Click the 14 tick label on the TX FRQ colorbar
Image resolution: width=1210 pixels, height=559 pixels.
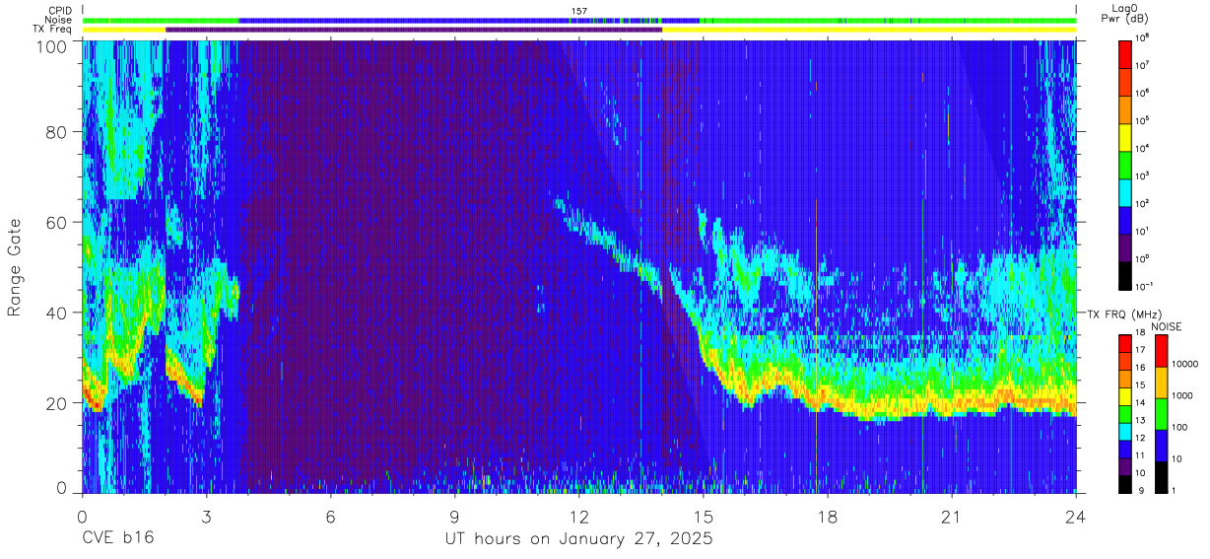(1140, 402)
